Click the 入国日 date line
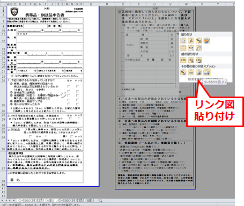The height and width of the screenshot is (206, 244). (50, 31)
